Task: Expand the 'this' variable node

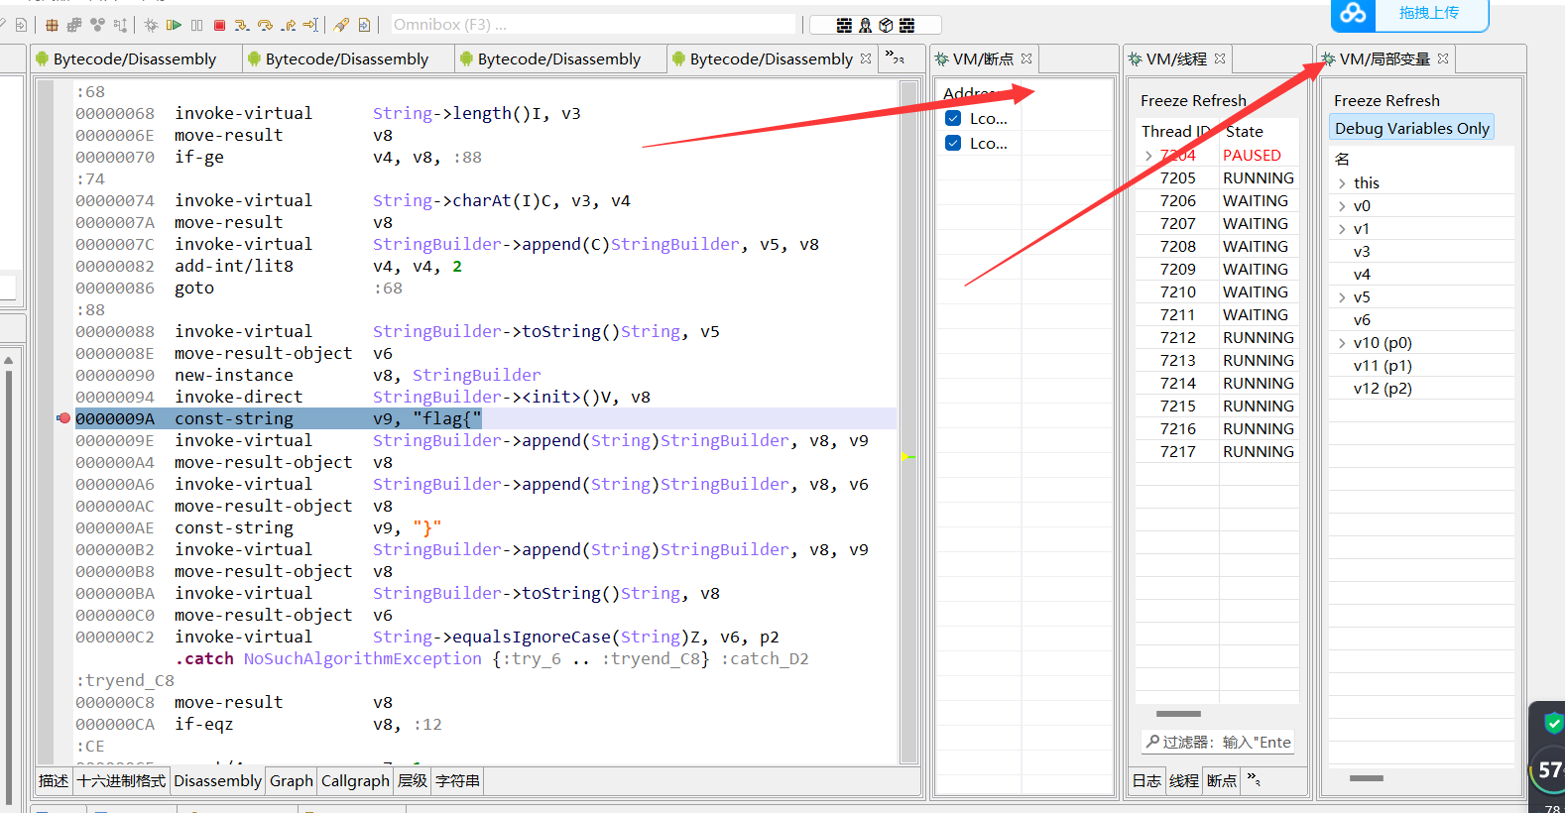Action: pyautogui.click(x=1342, y=183)
